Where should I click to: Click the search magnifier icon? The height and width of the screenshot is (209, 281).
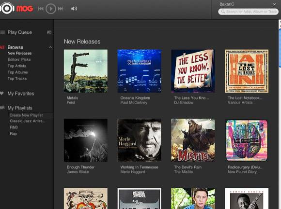(223, 12)
